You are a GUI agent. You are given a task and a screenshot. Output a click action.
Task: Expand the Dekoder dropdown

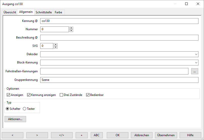pos(196,54)
